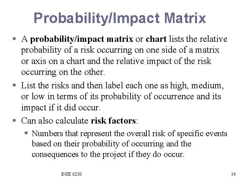Select the word "Matrix" in the title
Image resolution: width=238 pixels, height=178 pixels.
pyautogui.click(x=185, y=18)
